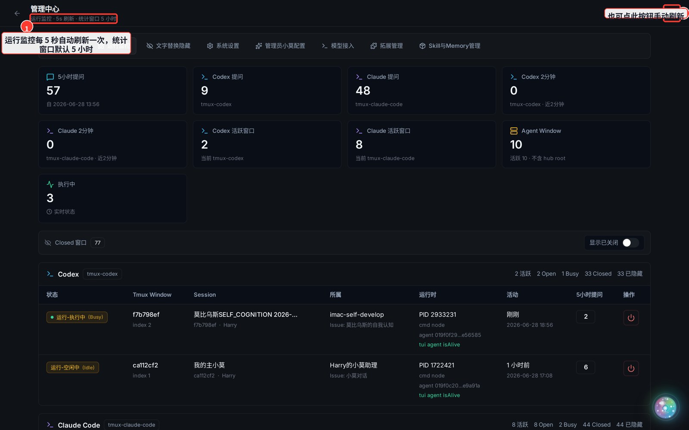Click the Codex section terminal icon
This screenshot has width=689, height=430.
pos(50,274)
